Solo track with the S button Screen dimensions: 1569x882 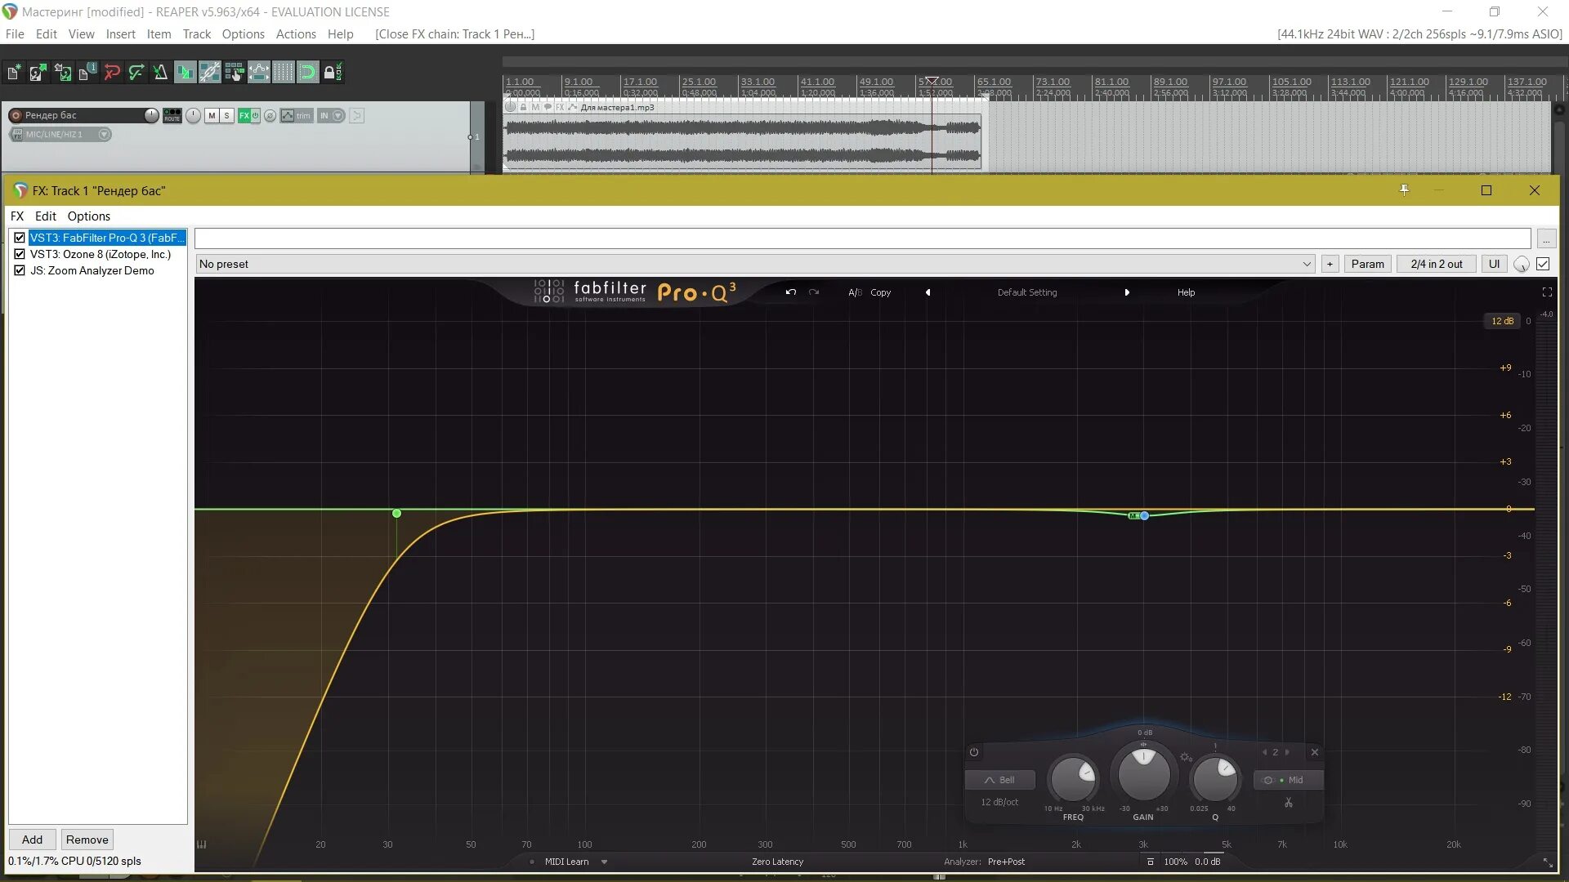[x=227, y=116]
